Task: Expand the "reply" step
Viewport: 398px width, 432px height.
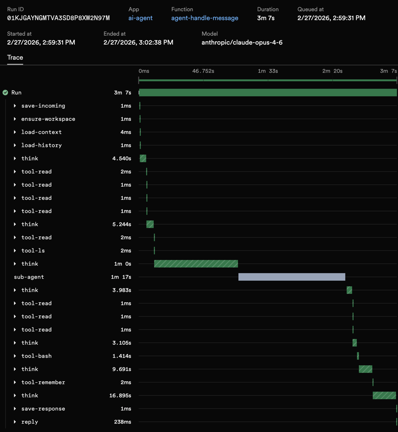Action: (x=15, y=422)
